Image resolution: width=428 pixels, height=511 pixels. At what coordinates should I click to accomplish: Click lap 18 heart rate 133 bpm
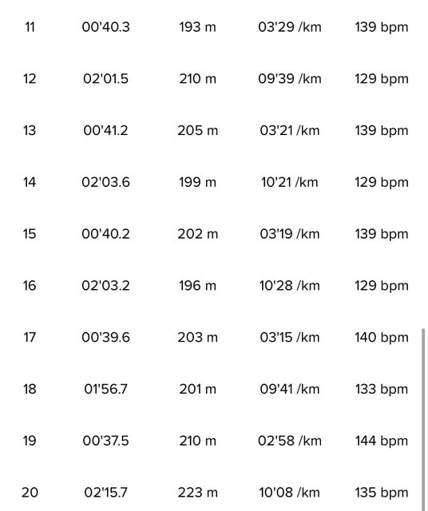[x=382, y=390]
